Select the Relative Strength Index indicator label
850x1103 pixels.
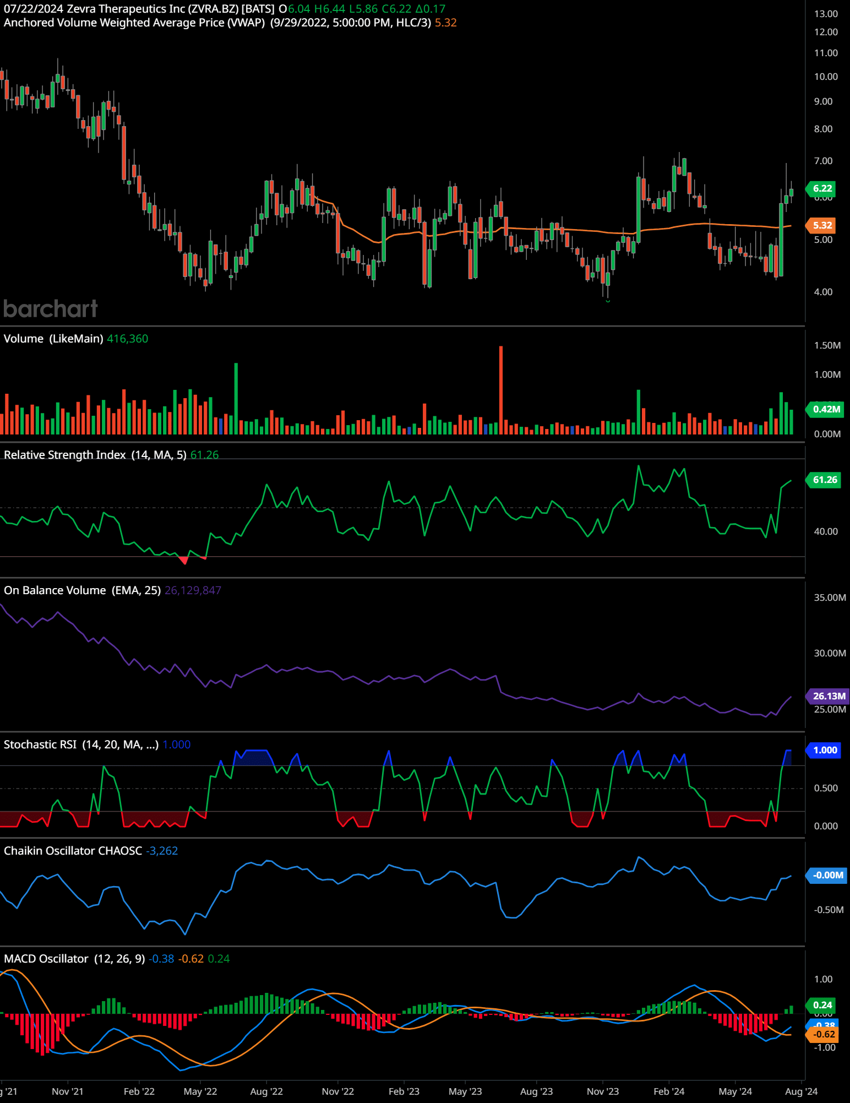click(x=95, y=455)
